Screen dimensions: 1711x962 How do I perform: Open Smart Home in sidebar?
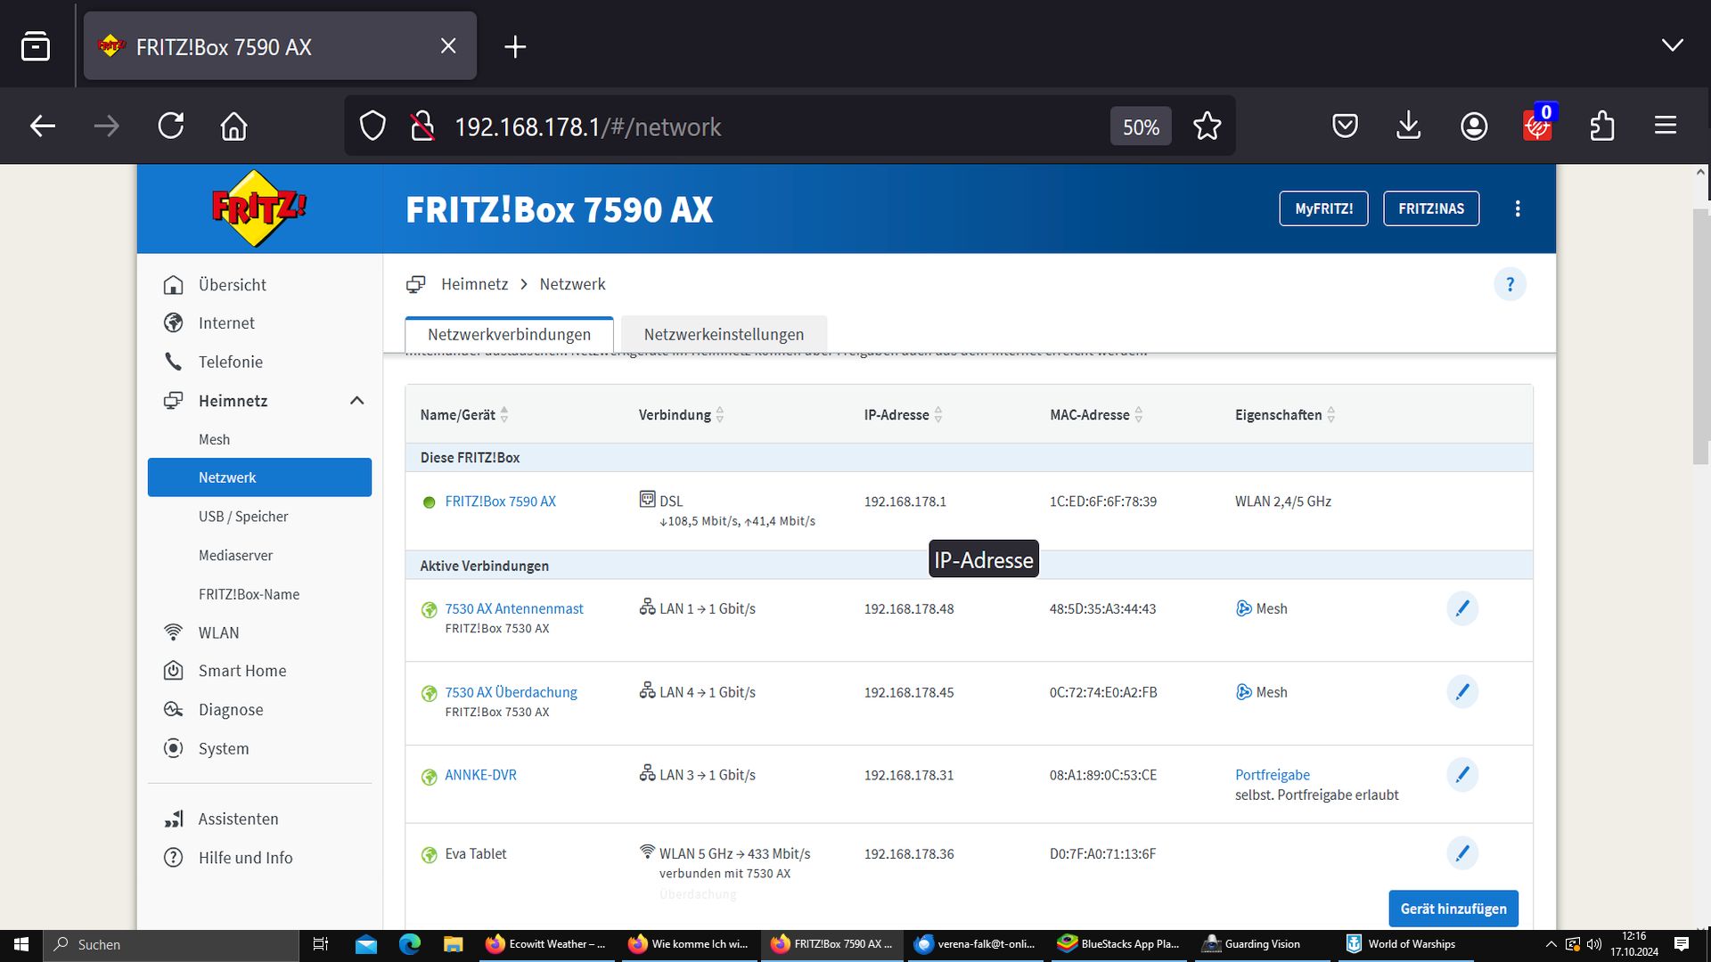point(242,671)
